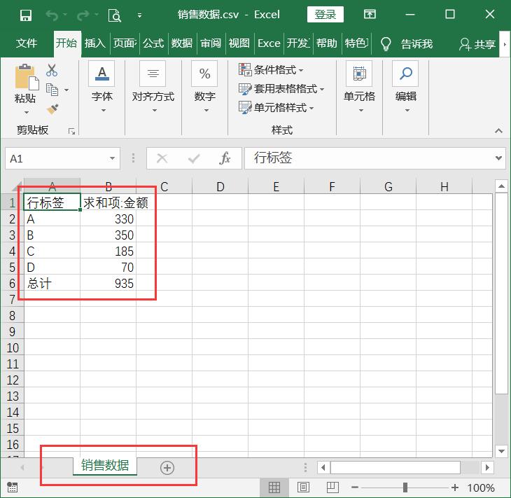
Task: Open the 对齐方式 alignment group
Action: click(x=153, y=87)
